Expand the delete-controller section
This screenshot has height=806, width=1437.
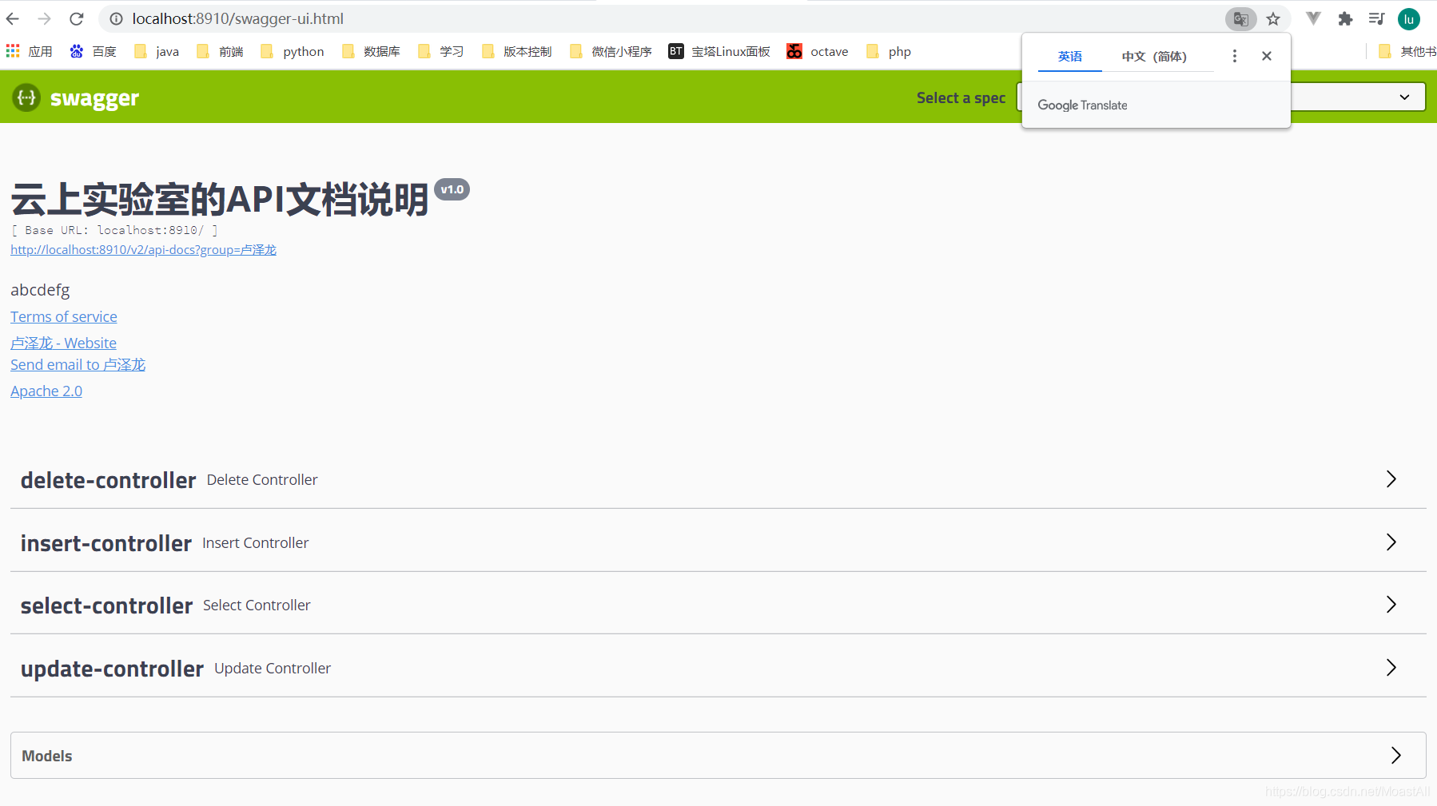pos(718,479)
